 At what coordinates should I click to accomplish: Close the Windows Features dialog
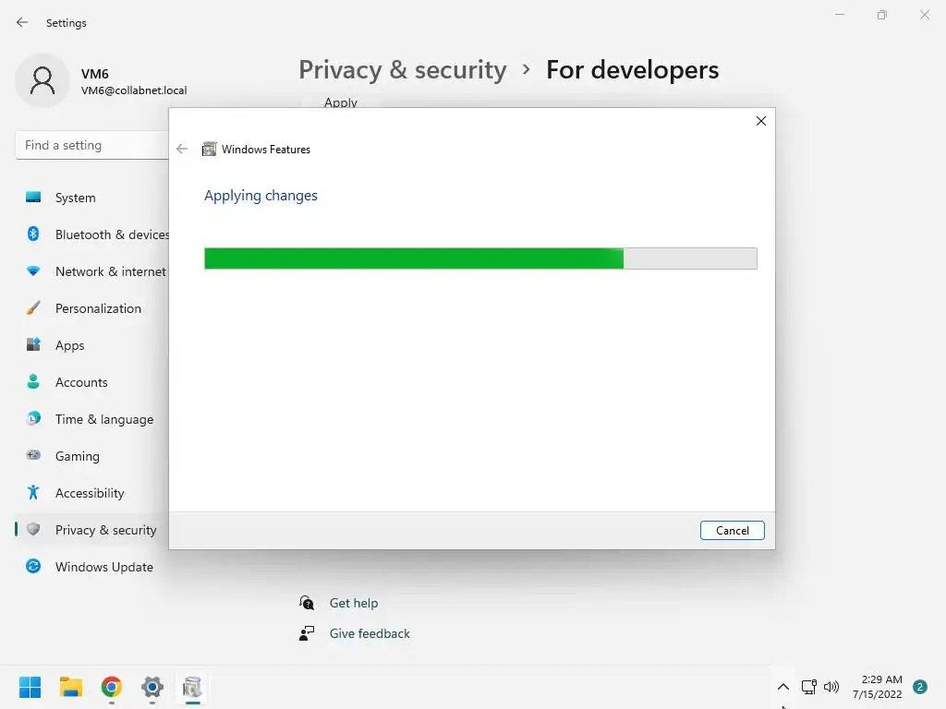click(x=761, y=121)
